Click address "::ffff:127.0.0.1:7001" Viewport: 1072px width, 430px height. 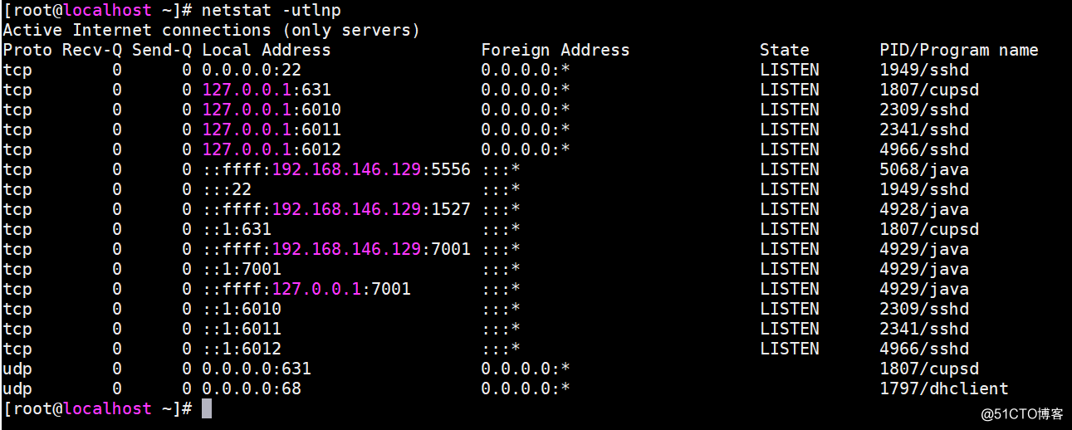point(306,290)
